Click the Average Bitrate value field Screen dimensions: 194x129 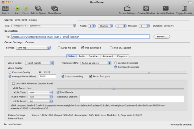pyautogui.click(x=47, y=76)
